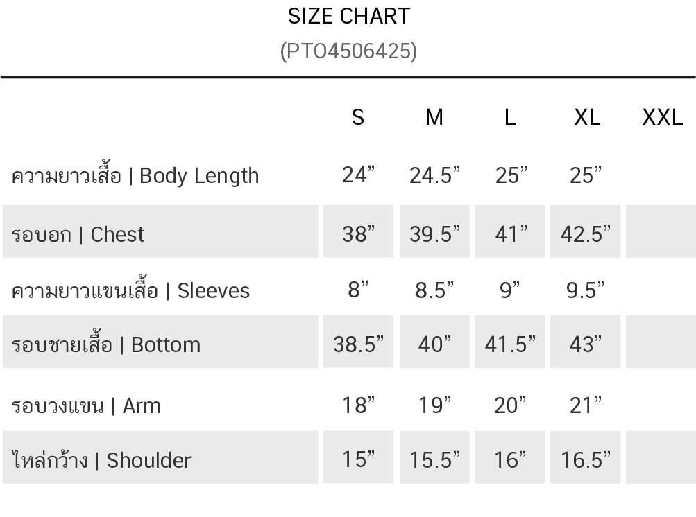Image resolution: width=696 pixels, height=517 pixels.
Task: Click the L size column header
Action: pos(510,118)
